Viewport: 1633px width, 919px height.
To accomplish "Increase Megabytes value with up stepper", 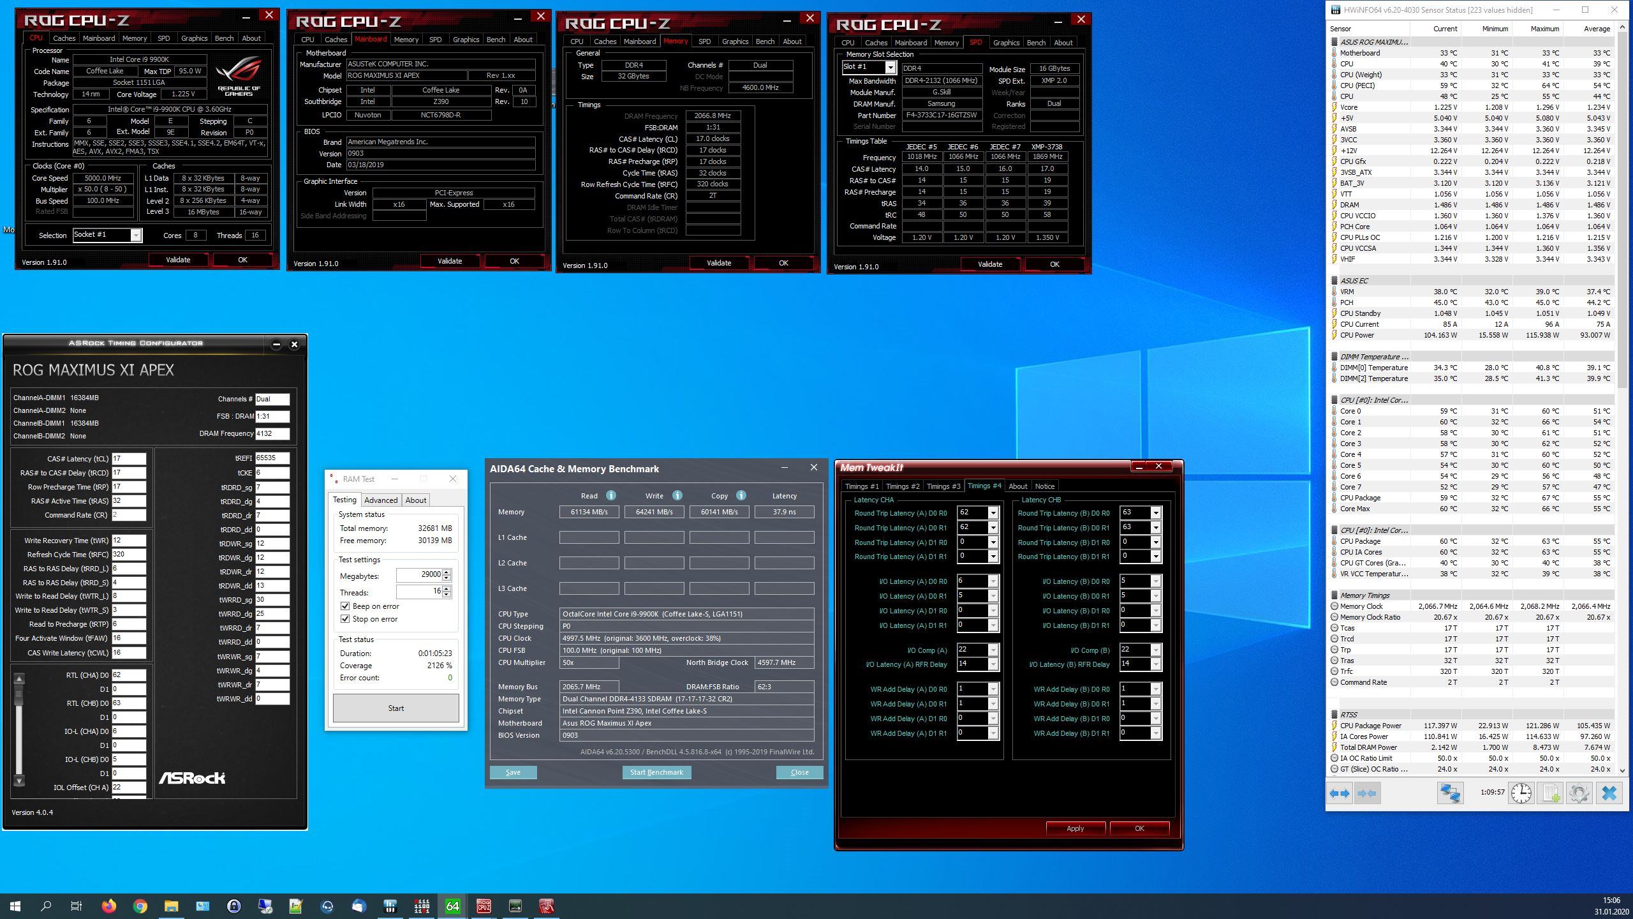I will [447, 572].
